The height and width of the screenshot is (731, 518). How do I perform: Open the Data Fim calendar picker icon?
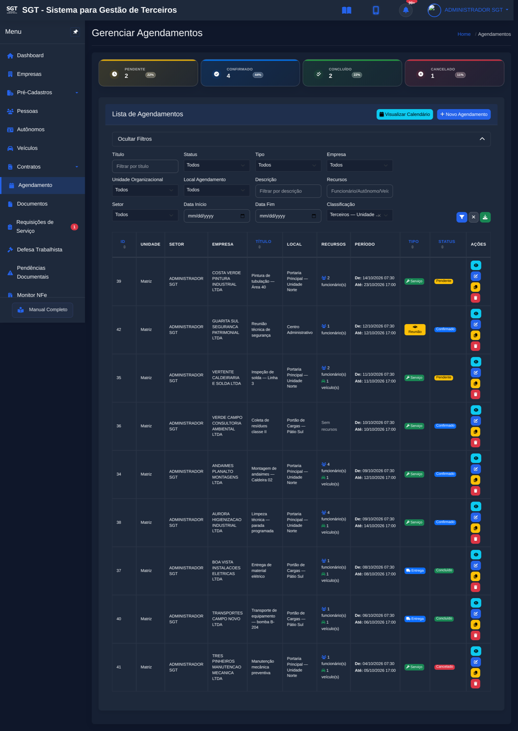point(314,216)
